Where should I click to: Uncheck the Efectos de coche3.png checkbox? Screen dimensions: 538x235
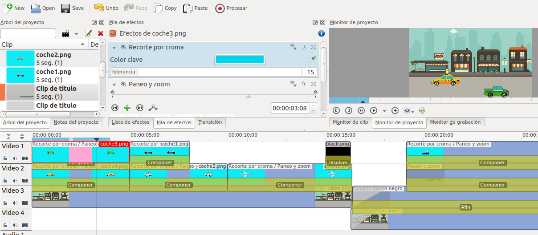[113, 33]
